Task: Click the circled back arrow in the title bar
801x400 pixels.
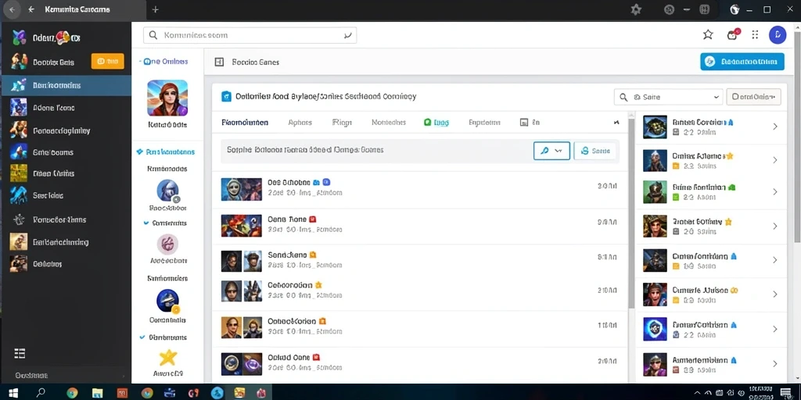Action: pyautogui.click(x=12, y=9)
